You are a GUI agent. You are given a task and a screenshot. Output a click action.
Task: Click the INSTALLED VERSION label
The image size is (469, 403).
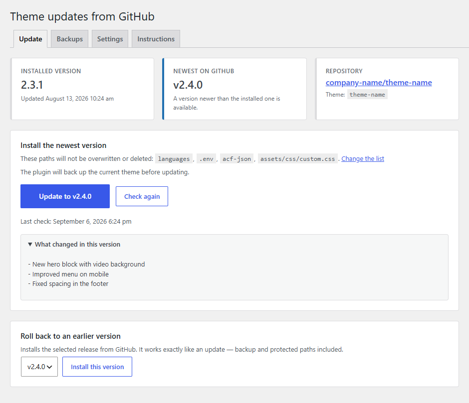51,71
